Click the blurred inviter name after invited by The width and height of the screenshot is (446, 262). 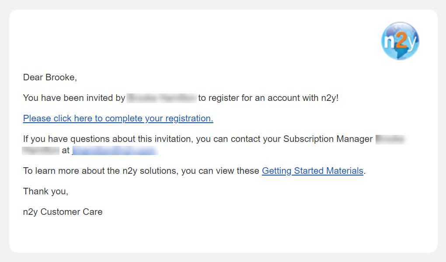pyautogui.click(x=161, y=98)
